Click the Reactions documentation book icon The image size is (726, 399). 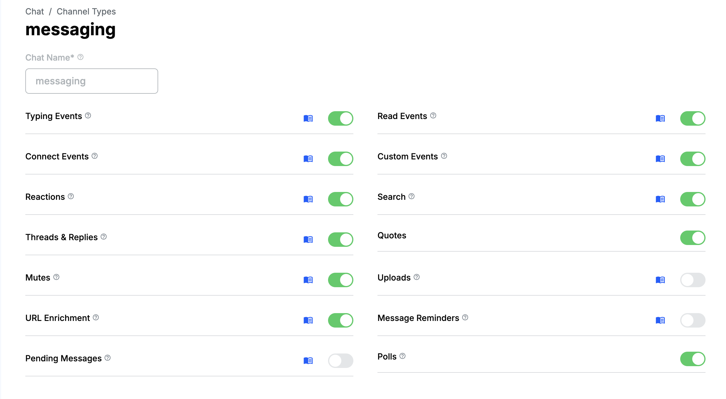click(308, 199)
